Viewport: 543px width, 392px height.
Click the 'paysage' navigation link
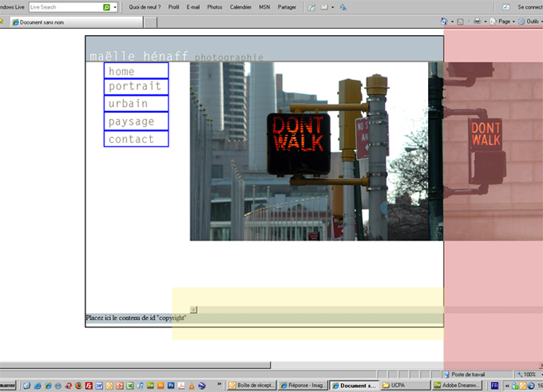pyautogui.click(x=136, y=121)
